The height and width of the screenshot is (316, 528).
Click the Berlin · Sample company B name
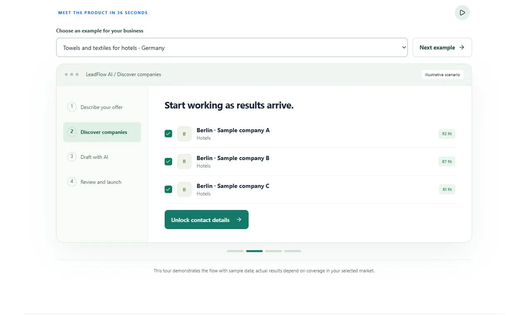(x=233, y=158)
